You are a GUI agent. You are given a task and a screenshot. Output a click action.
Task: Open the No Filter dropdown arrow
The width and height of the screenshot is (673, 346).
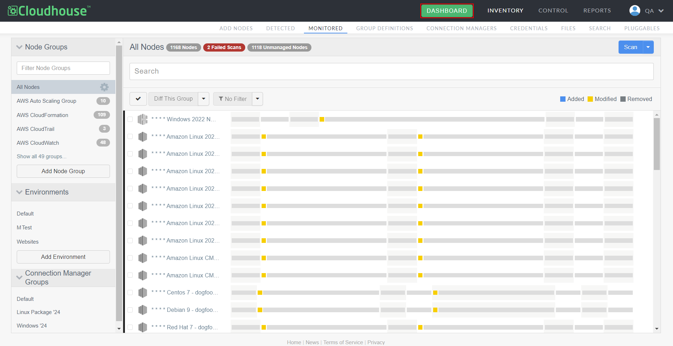[258, 99]
